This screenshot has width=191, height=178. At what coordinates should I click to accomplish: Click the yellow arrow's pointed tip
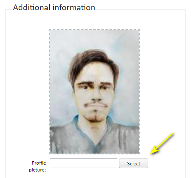[x=152, y=153]
